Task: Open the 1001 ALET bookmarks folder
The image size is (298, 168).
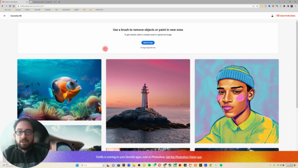Action: coord(7,10)
